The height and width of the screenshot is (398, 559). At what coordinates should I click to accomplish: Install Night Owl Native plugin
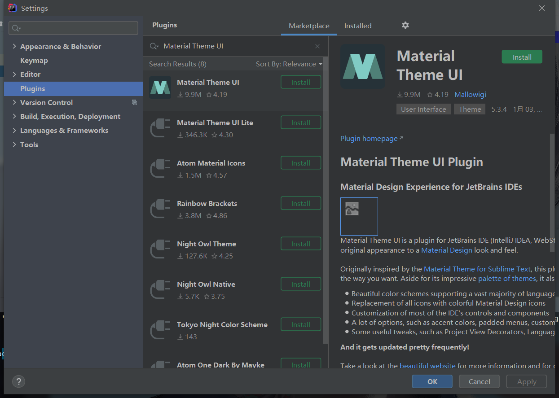point(301,284)
